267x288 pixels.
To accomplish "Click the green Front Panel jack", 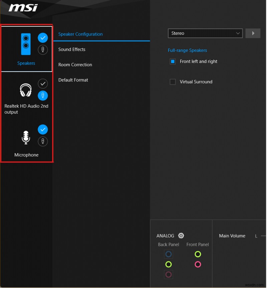I will (198, 254).
